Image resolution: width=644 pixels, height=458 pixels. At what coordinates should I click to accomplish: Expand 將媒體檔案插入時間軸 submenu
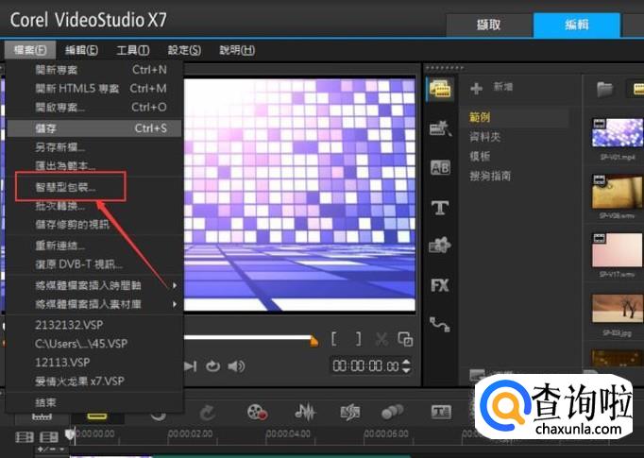pos(94,285)
